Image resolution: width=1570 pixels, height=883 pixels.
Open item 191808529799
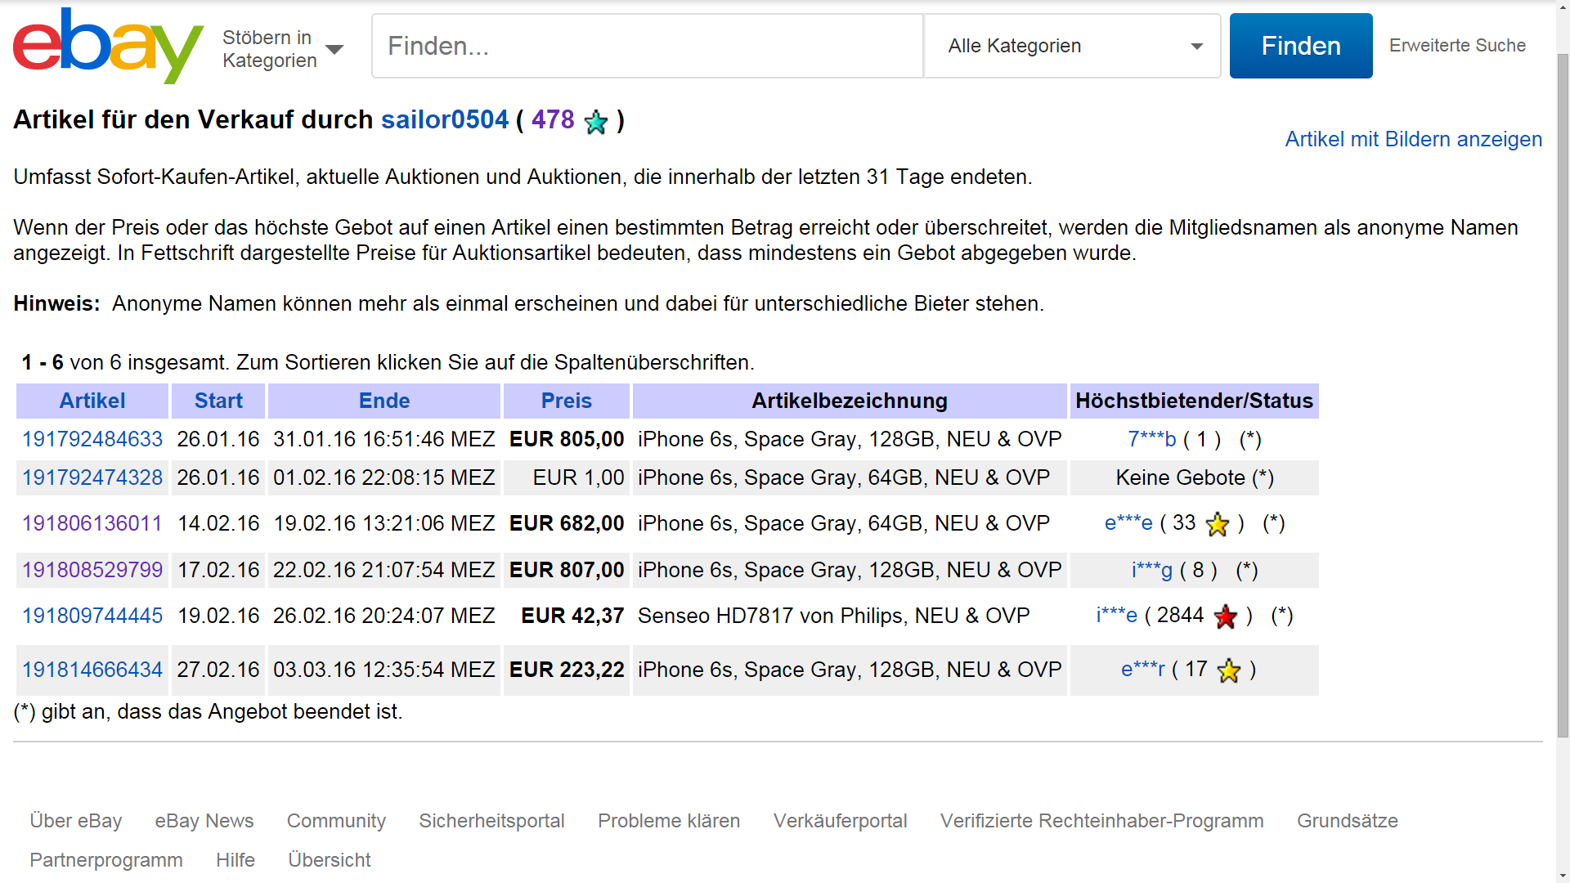92,570
